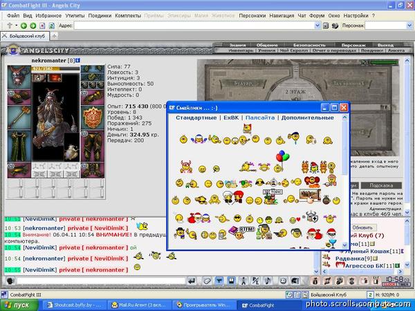This screenshot has width=415, height=311.
Task: Switch to ExBK smileys tab
Action: coord(231,117)
